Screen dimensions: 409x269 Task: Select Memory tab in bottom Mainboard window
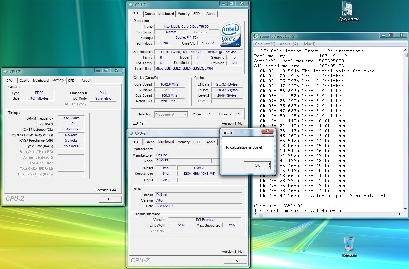[183, 142]
